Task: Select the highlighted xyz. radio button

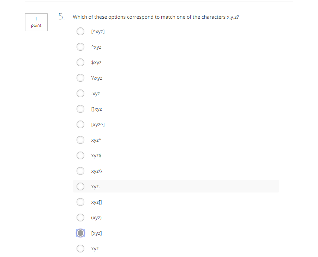Action: pyautogui.click(x=80, y=186)
